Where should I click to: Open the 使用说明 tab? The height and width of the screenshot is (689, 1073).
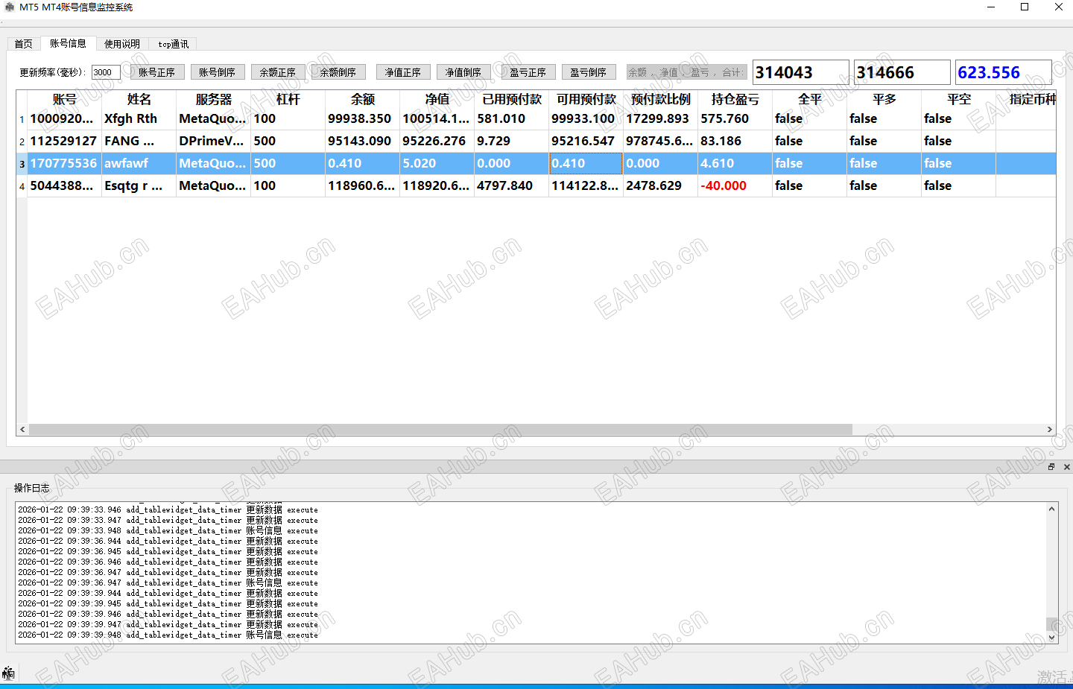tap(122, 44)
